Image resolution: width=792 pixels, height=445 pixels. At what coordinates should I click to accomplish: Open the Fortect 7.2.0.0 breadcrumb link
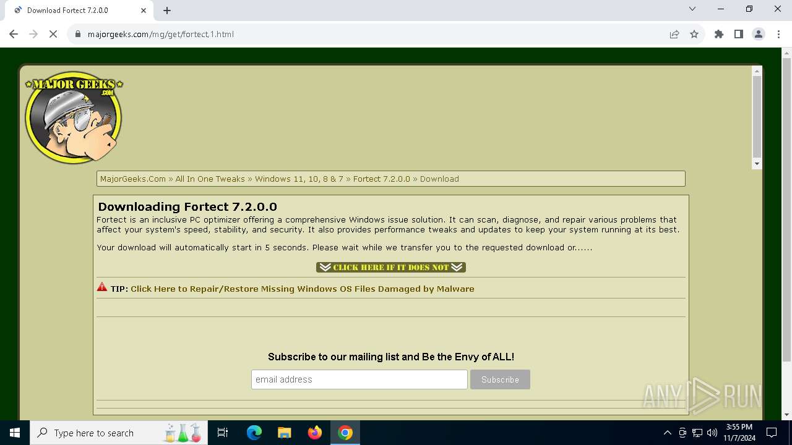(382, 179)
